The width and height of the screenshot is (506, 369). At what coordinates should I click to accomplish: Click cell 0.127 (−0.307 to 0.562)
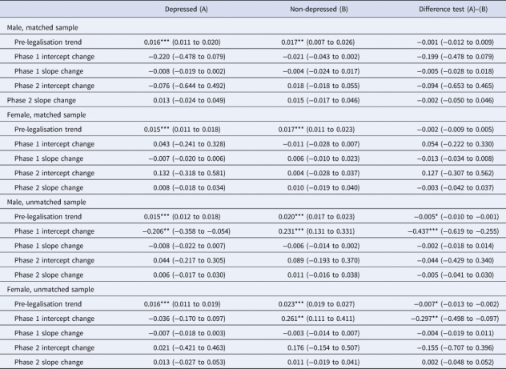click(458, 173)
